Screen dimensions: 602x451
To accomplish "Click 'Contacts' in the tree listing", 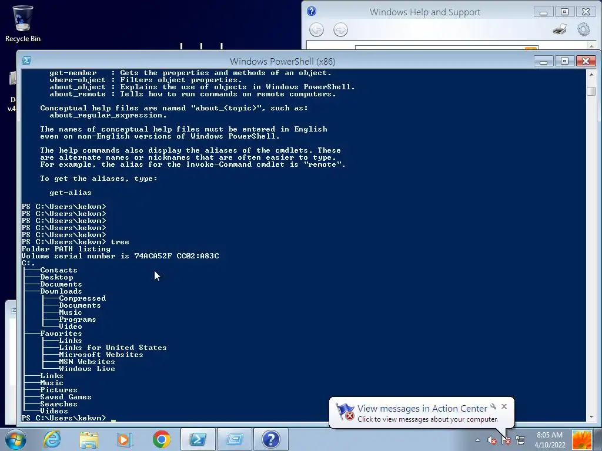I will tap(59, 270).
